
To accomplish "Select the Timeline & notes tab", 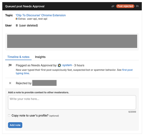I will [18, 57].
